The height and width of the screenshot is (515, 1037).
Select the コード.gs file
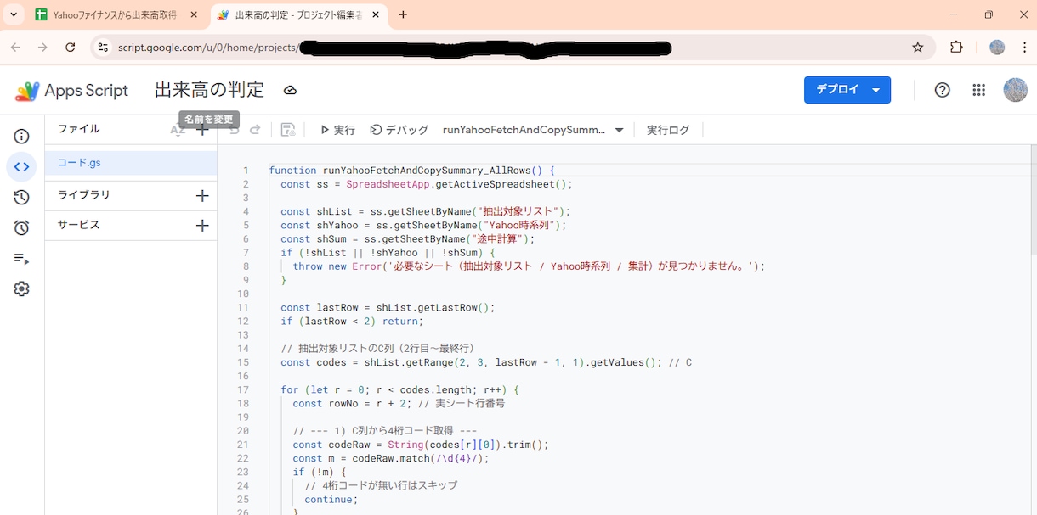tap(131, 163)
